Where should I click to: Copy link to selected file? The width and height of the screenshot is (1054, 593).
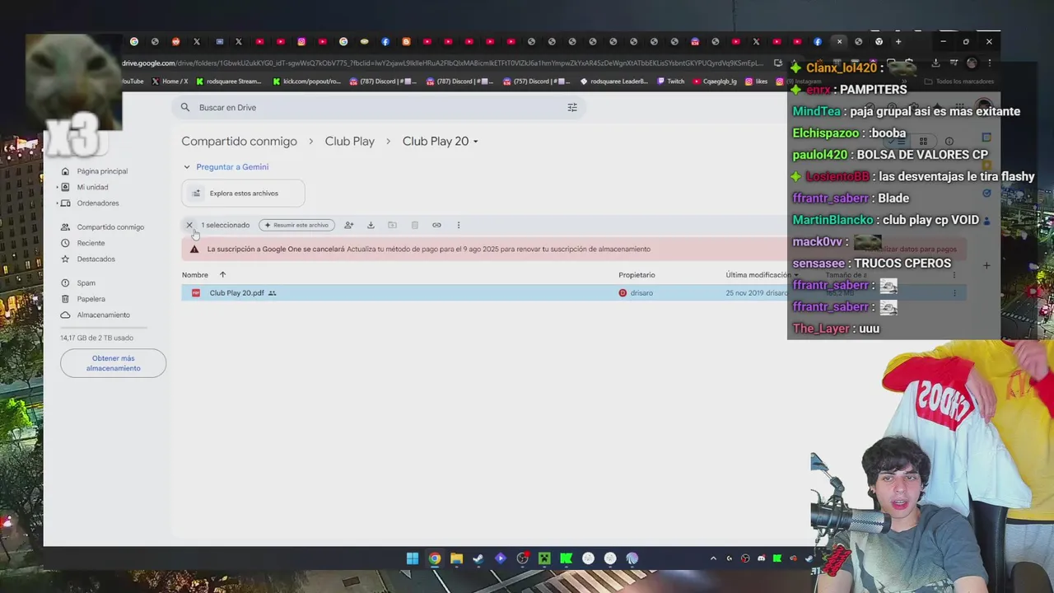[x=436, y=225]
